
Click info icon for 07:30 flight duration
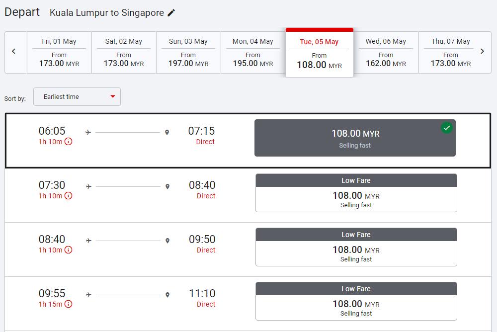click(x=69, y=196)
